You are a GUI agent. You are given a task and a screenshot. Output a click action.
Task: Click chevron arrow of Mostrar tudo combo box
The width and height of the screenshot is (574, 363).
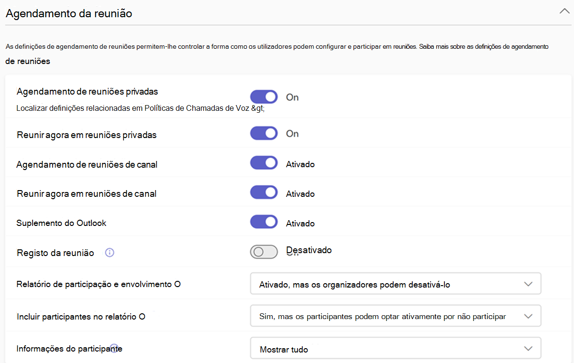click(x=528, y=348)
